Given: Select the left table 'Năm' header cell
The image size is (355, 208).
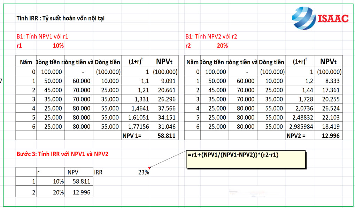Looking at the screenshot, I should [26, 61].
